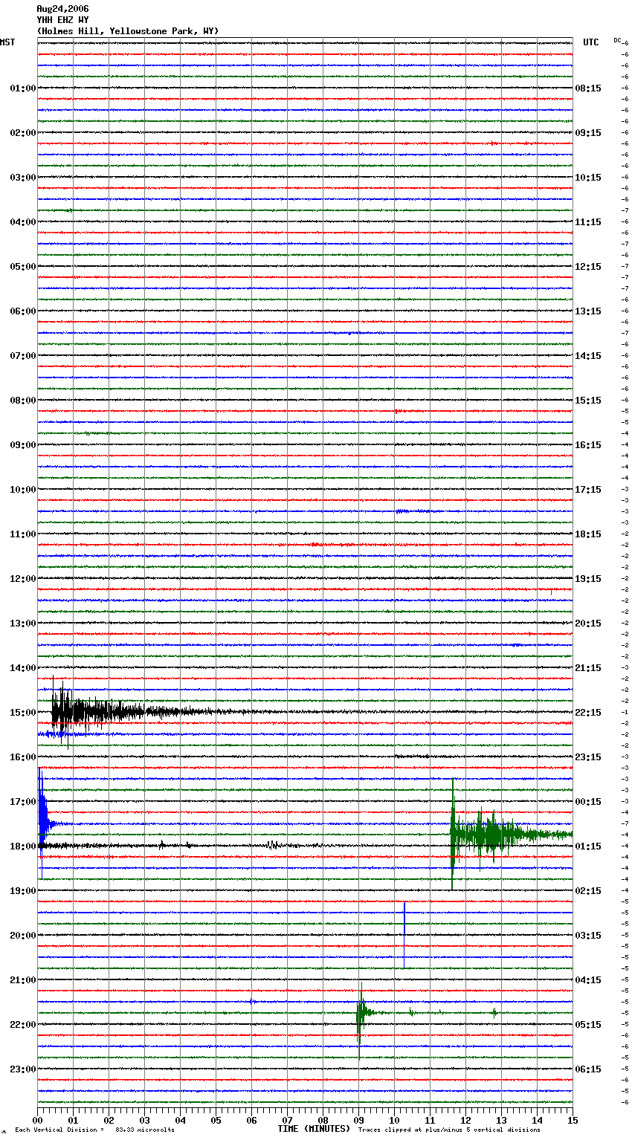This screenshot has width=632, height=1140.
Task: Click the 20:15 UTC row label
Action: pos(588,624)
